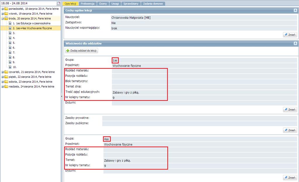Select empty lesson slot 7.
Image resolution: width=299 pixels, height=182 pixels.
[x=14, y=53]
